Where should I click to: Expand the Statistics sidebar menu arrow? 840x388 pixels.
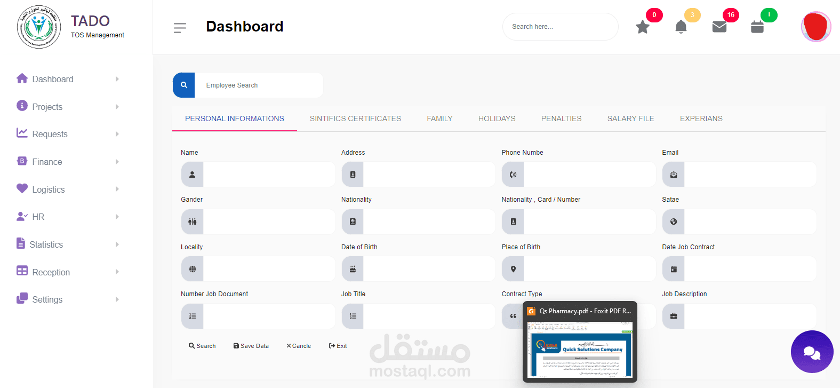(x=117, y=244)
